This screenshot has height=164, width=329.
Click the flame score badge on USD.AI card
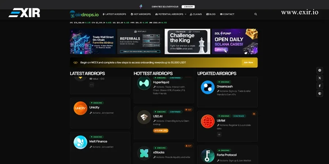188,110
